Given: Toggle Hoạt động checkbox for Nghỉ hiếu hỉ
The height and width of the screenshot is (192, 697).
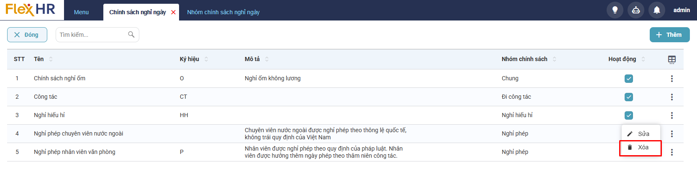Looking at the screenshot, I should 629,115.
